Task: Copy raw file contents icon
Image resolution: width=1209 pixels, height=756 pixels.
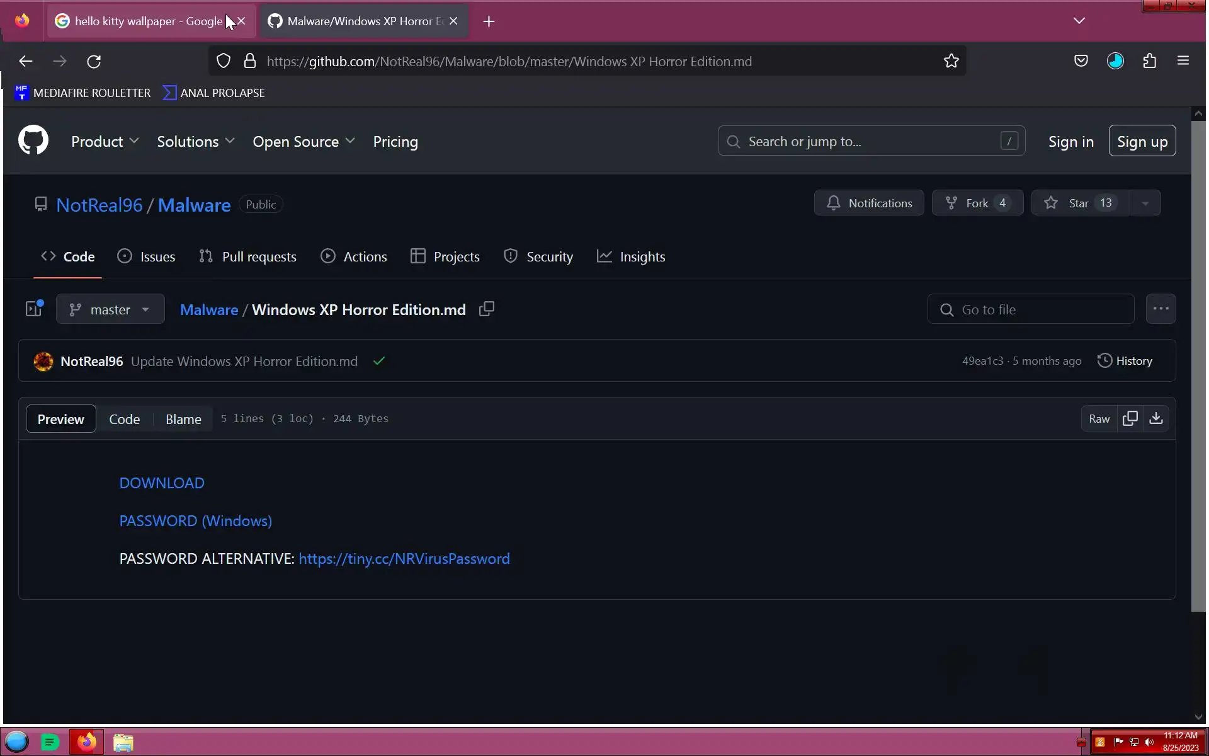Action: 1130,419
